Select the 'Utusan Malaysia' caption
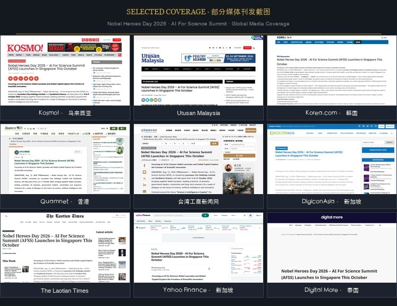Screen dimensions: 397x306 coord(198,113)
